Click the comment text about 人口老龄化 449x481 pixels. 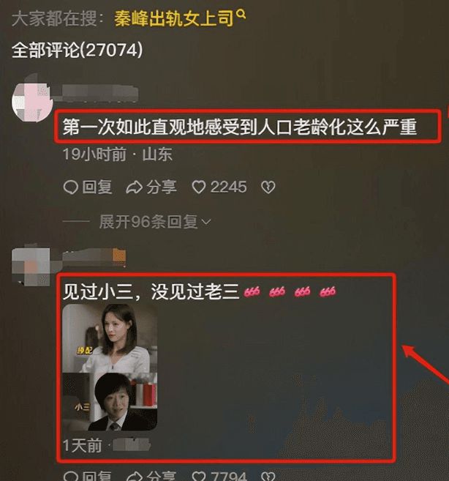point(240,127)
